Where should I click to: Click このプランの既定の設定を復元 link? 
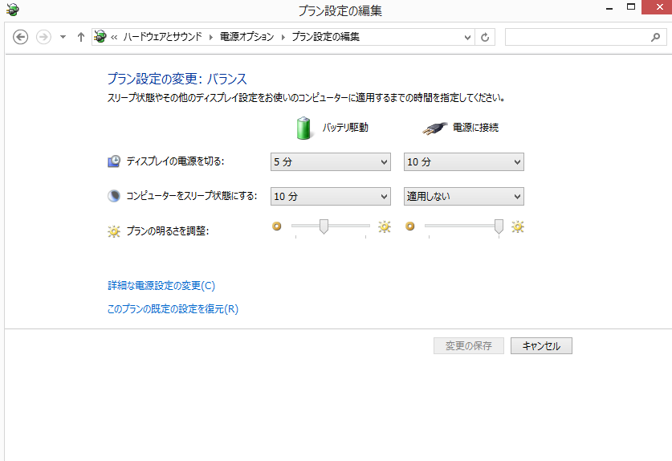click(173, 308)
